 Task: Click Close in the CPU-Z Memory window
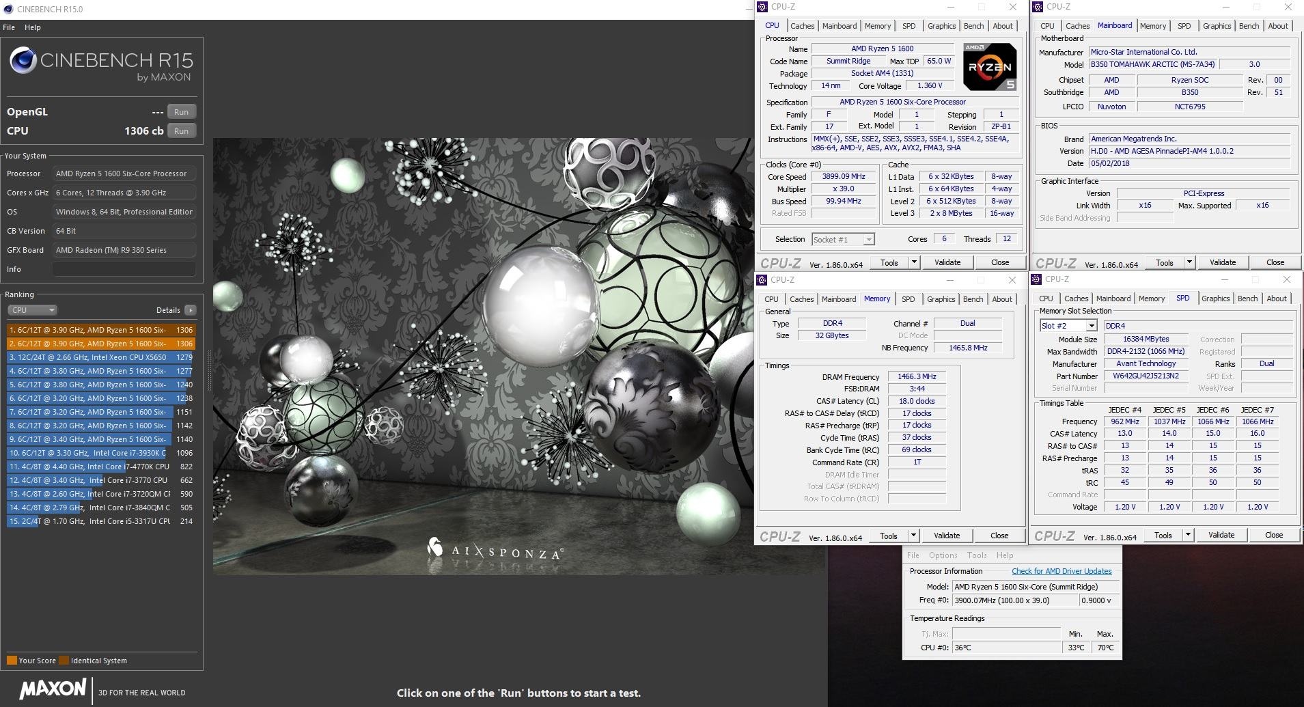coord(999,536)
